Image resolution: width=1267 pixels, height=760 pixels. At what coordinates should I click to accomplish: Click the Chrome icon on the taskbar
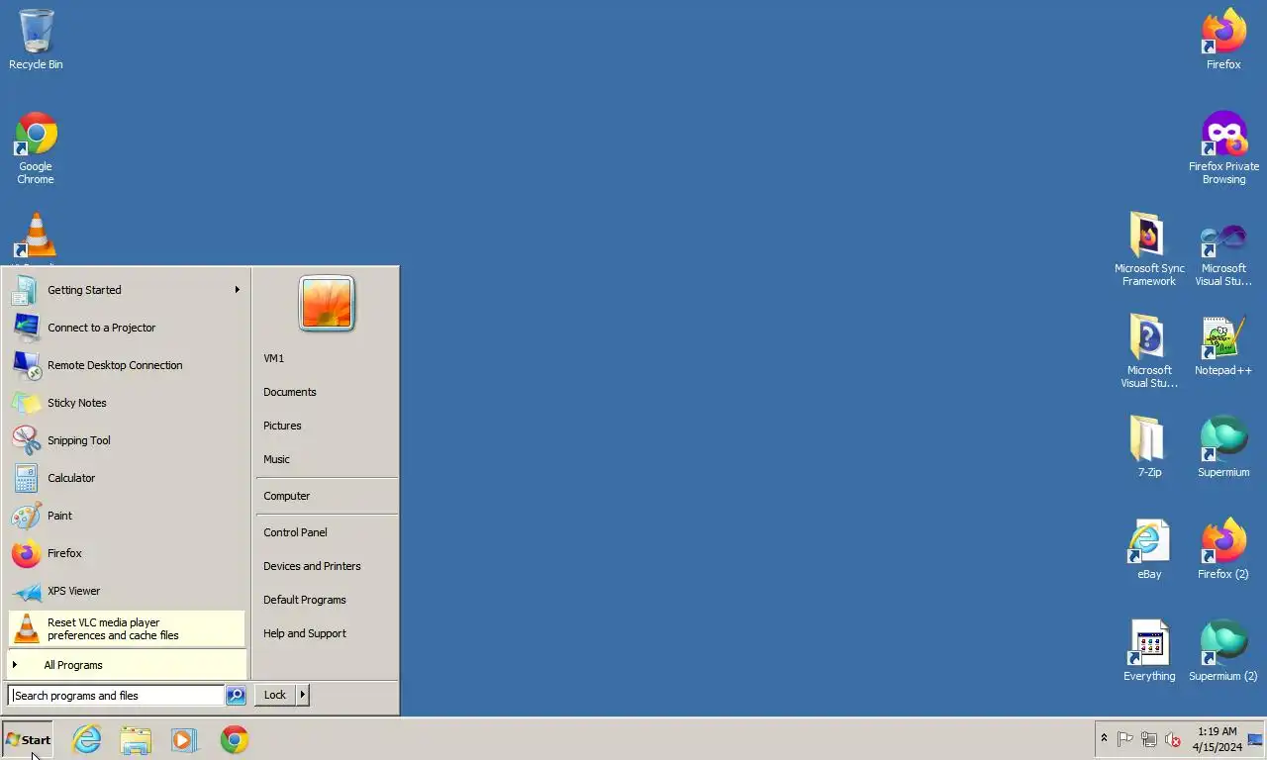(235, 739)
